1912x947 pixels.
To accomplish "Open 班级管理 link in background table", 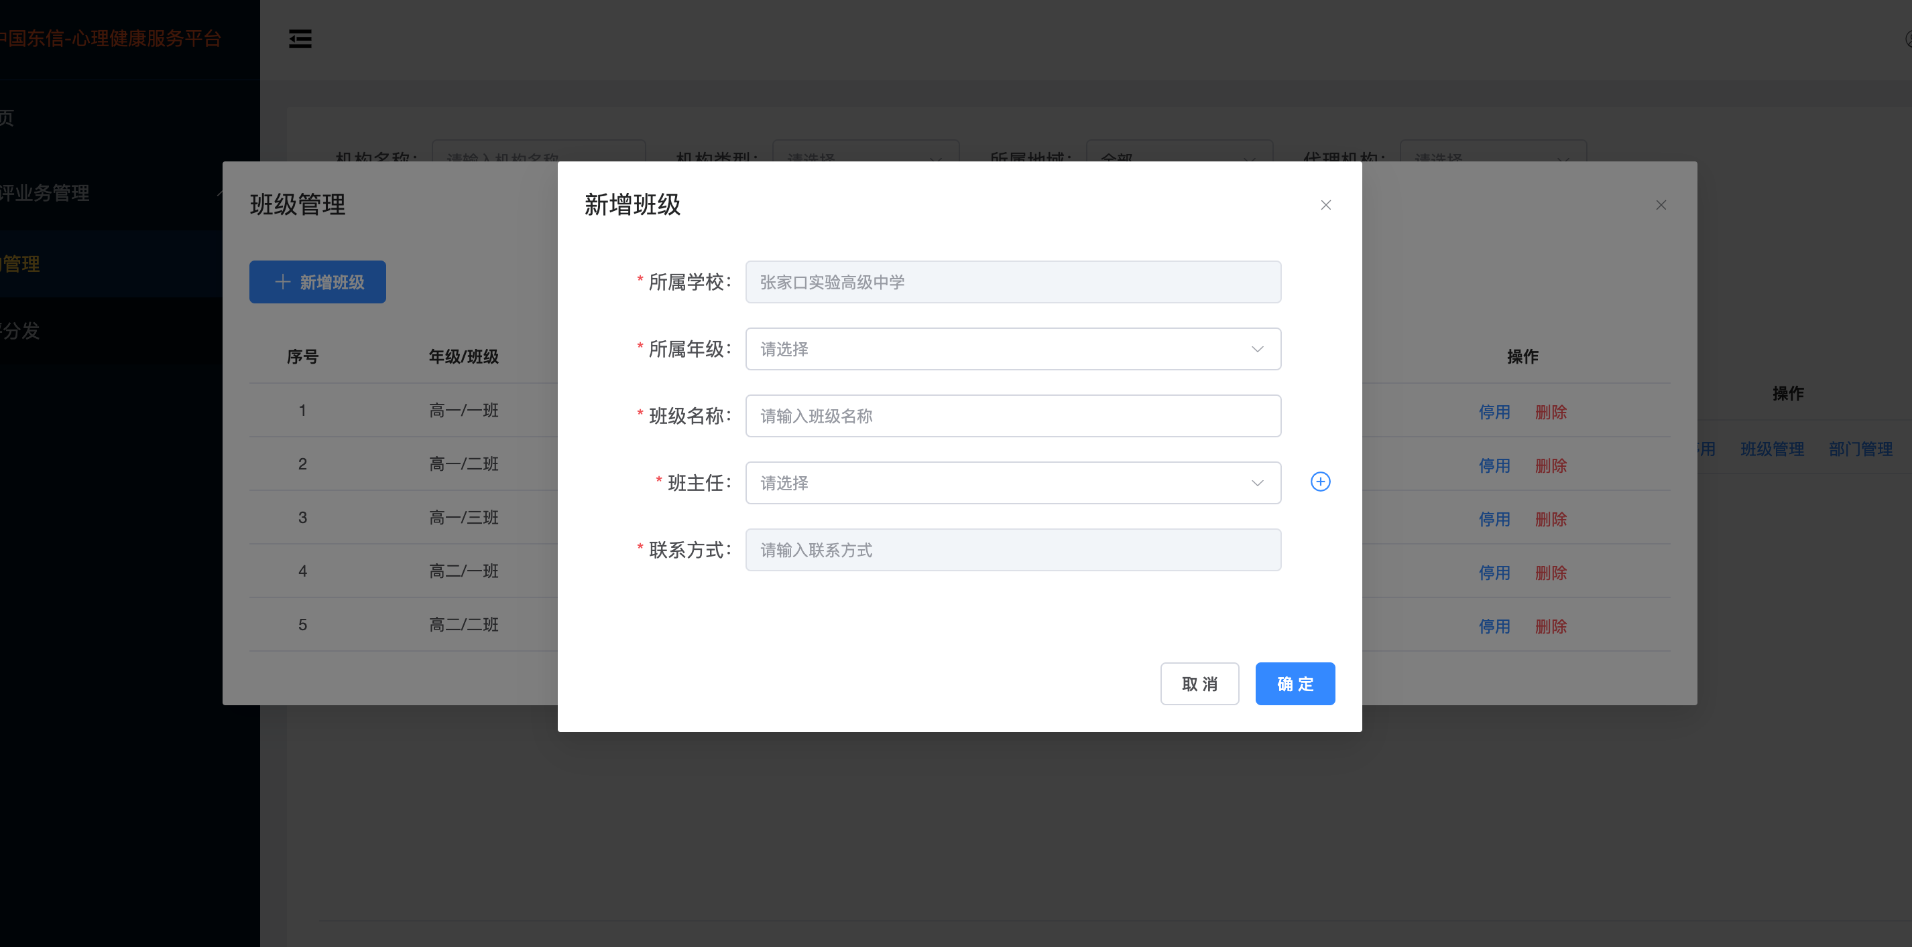I will (x=1772, y=449).
